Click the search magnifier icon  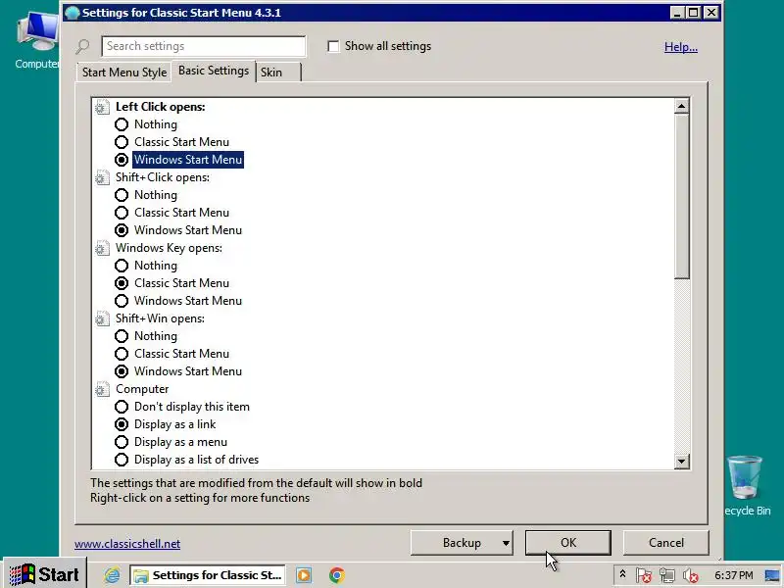82,46
